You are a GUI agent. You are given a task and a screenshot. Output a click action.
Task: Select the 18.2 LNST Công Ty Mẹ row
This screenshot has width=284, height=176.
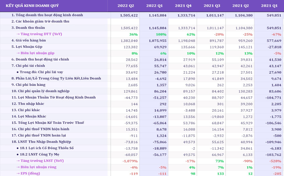pos(39,154)
